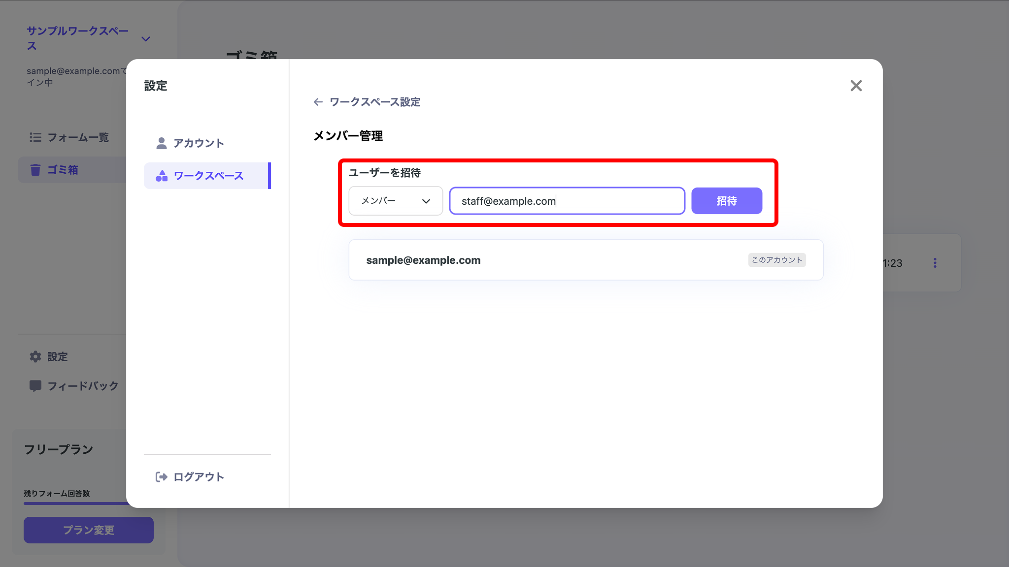This screenshot has height=567, width=1009.
Task: Click the back arrow icon
Action: coord(318,102)
